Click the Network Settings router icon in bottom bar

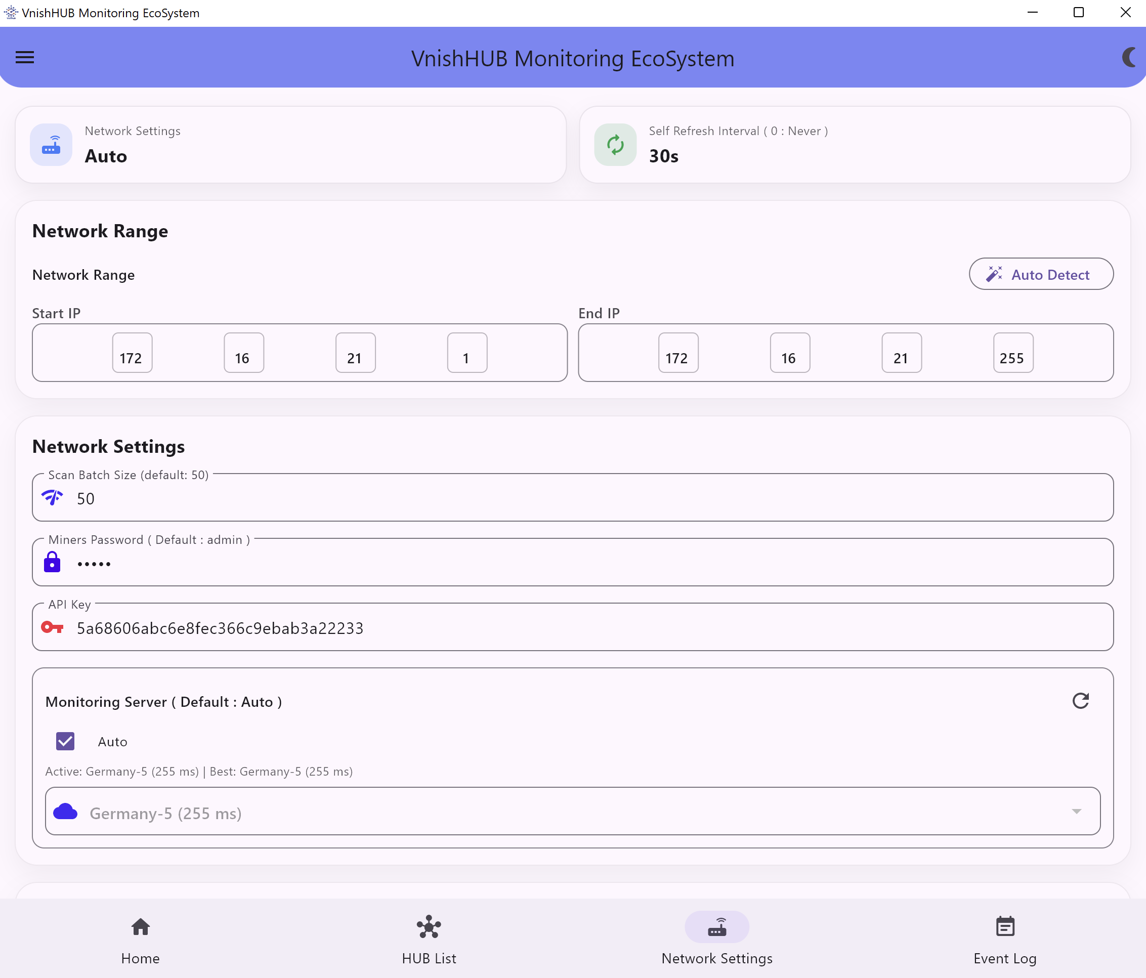tap(717, 926)
